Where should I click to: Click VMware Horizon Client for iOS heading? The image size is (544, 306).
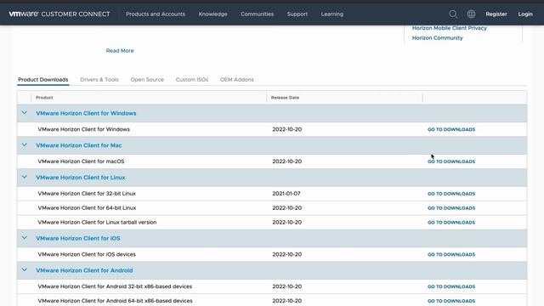(78, 238)
